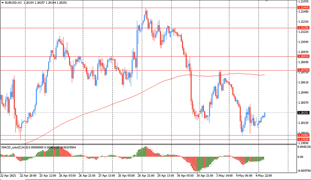
Task: Select the red 1.19982 support level label
Action: coord(303,135)
